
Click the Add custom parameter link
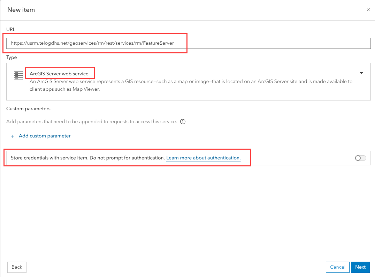coord(45,136)
